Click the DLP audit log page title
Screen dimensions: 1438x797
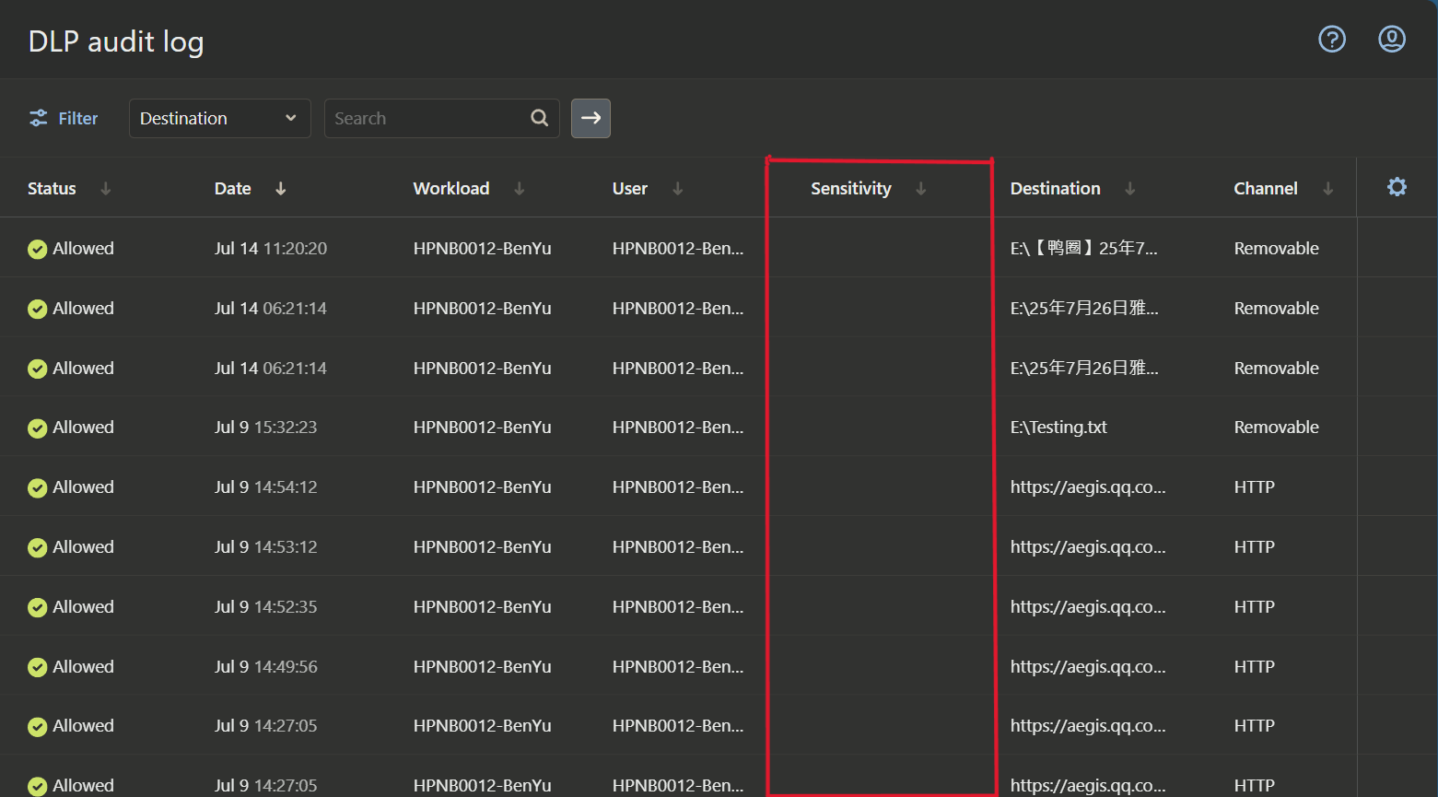(x=116, y=42)
